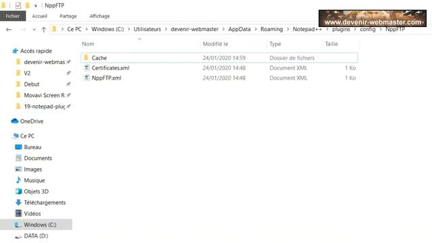
Task: Select the NppFTP.xml file name
Action: pos(107,78)
